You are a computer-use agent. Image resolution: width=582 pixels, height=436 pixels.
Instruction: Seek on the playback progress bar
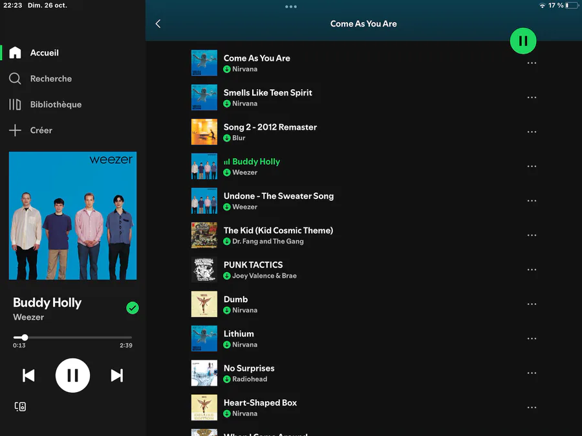pyautogui.click(x=72, y=337)
